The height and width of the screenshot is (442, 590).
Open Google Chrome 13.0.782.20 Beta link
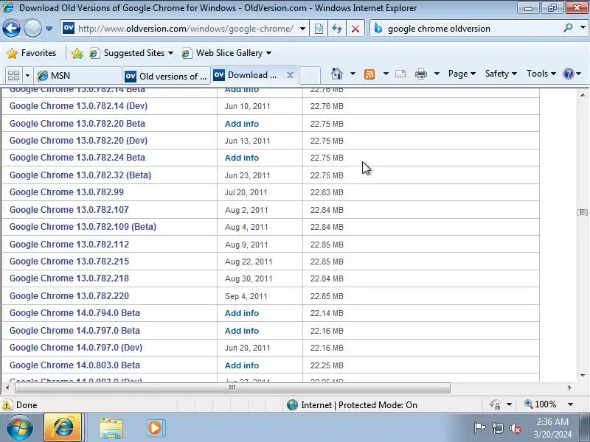[77, 124]
